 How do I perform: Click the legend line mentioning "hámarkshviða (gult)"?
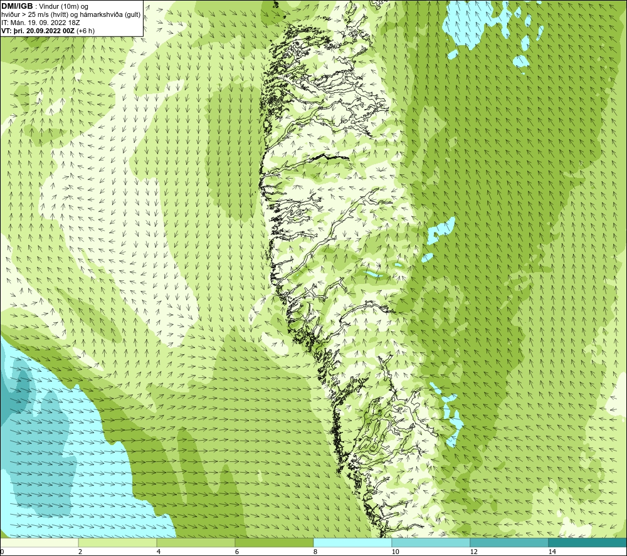point(71,15)
